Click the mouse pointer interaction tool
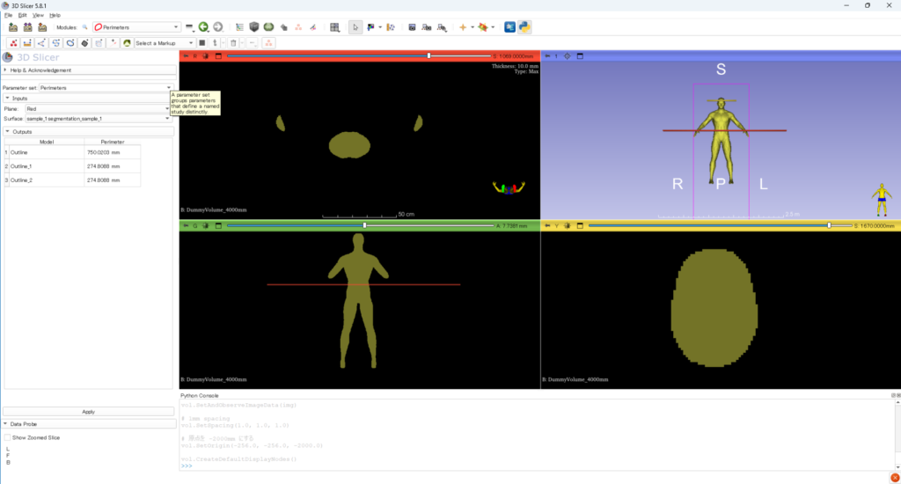Screen dimensions: 901x484 click(x=355, y=27)
